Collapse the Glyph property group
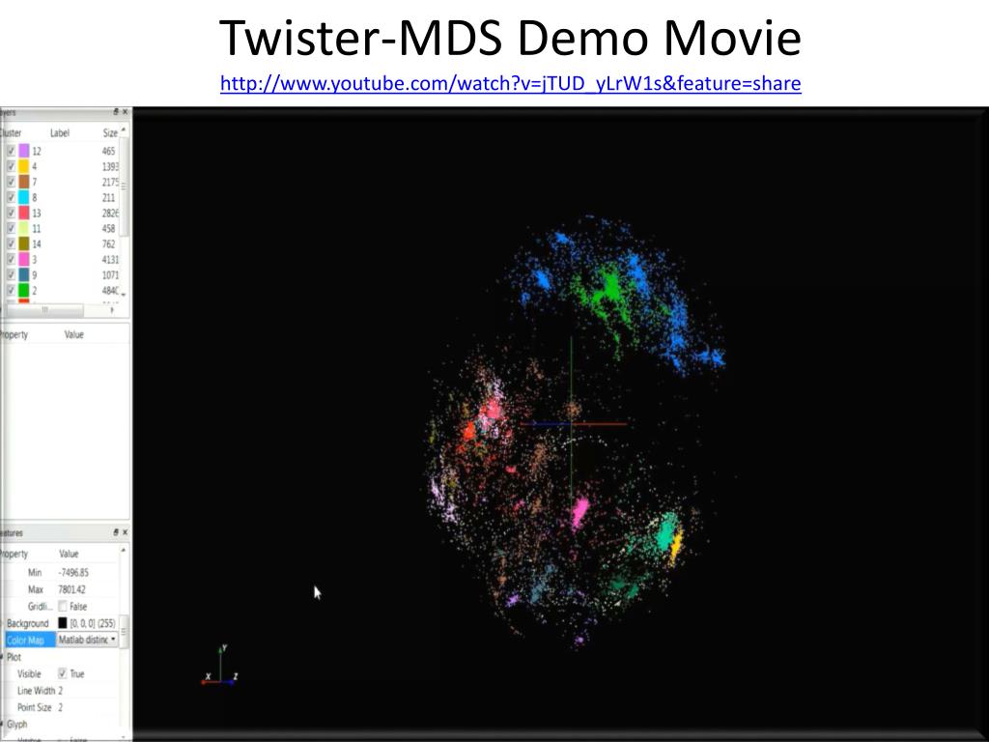 pyautogui.click(x=2, y=725)
